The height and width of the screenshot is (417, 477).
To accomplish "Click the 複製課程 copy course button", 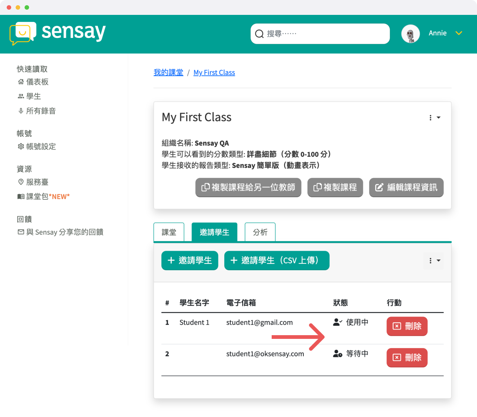I will (335, 187).
